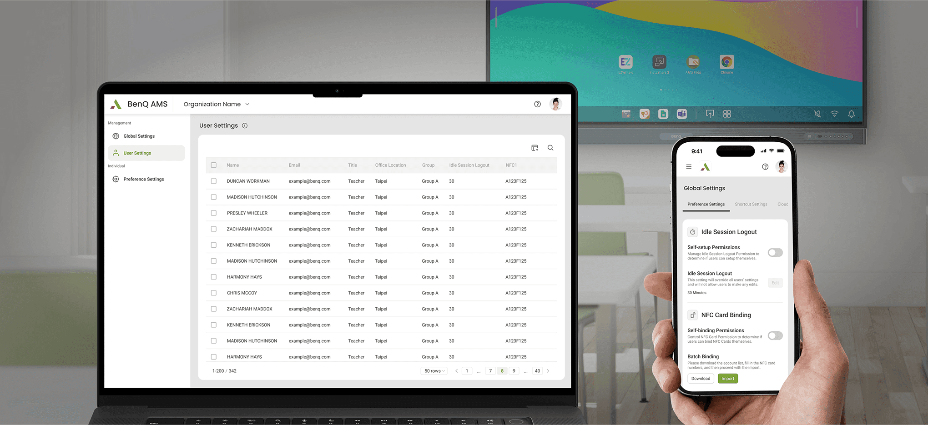928x425 pixels.
Task: Open the help question mark icon
Action: point(537,104)
